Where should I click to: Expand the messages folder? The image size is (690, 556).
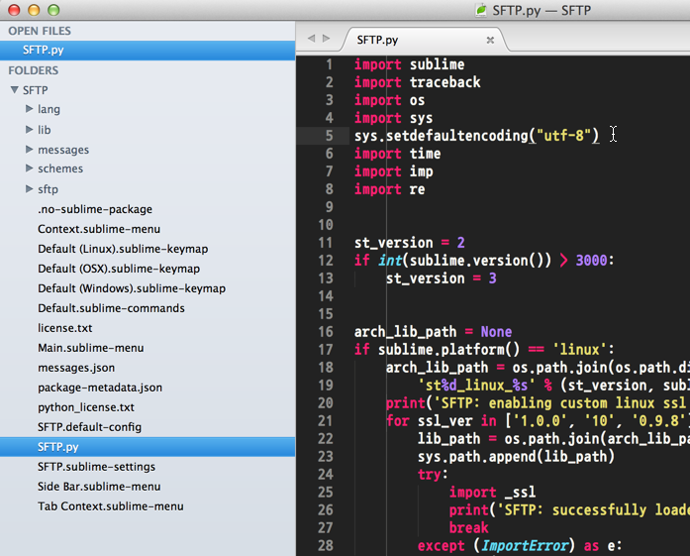(29, 150)
